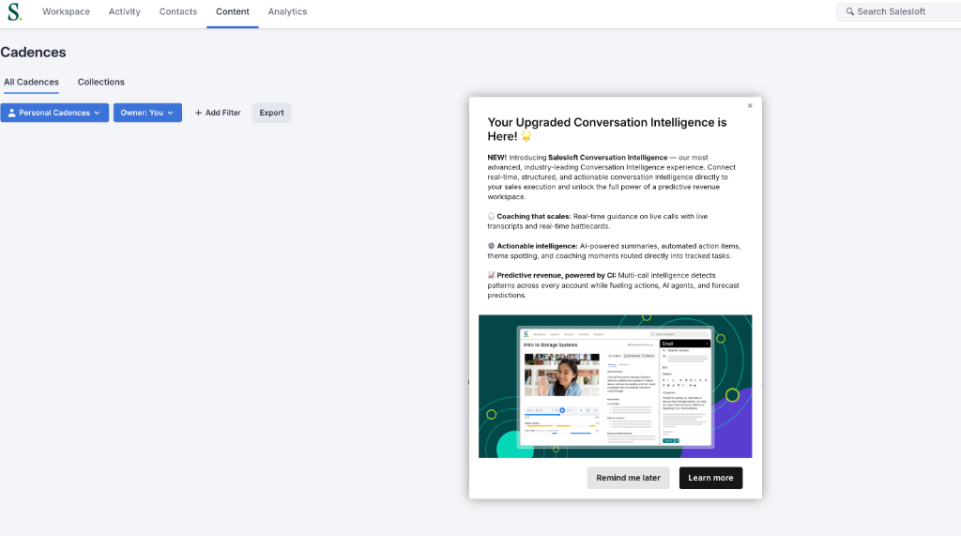Expand the Owner: You dropdown

pyautogui.click(x=147, y=113)
